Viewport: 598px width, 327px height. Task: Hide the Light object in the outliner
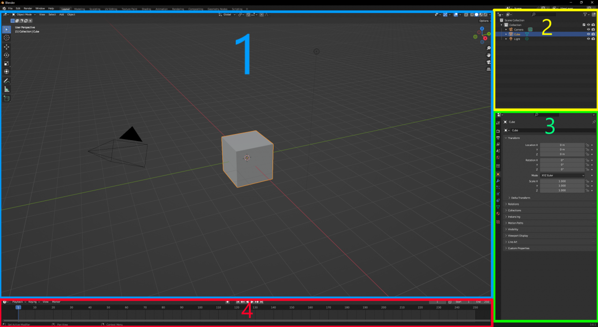point(589,39)
